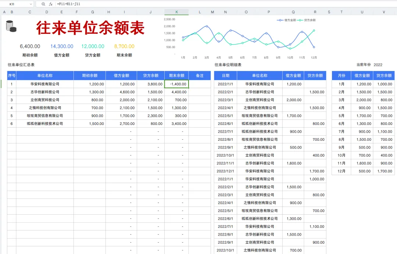Click the fx insert function icon
Viewport: 397px width, 254px height.
tap(51, 4)
